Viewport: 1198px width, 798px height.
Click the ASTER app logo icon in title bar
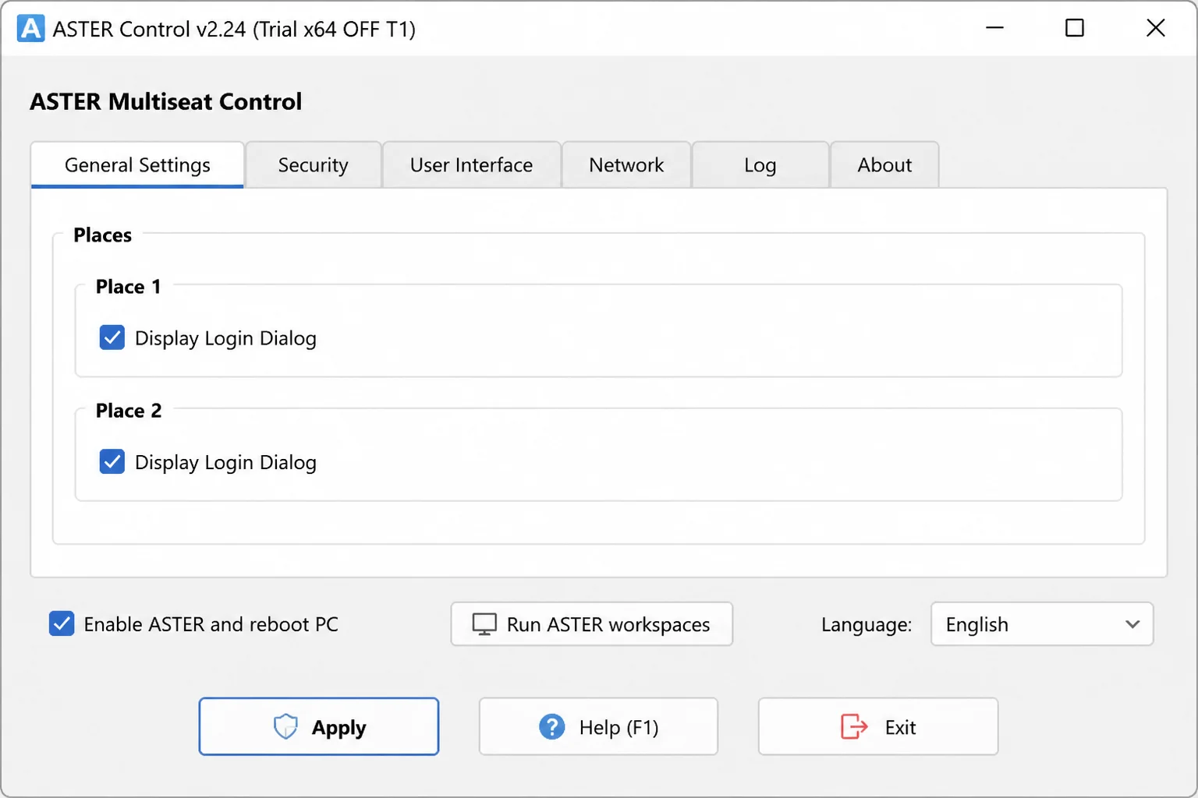[x=30, y=29]
